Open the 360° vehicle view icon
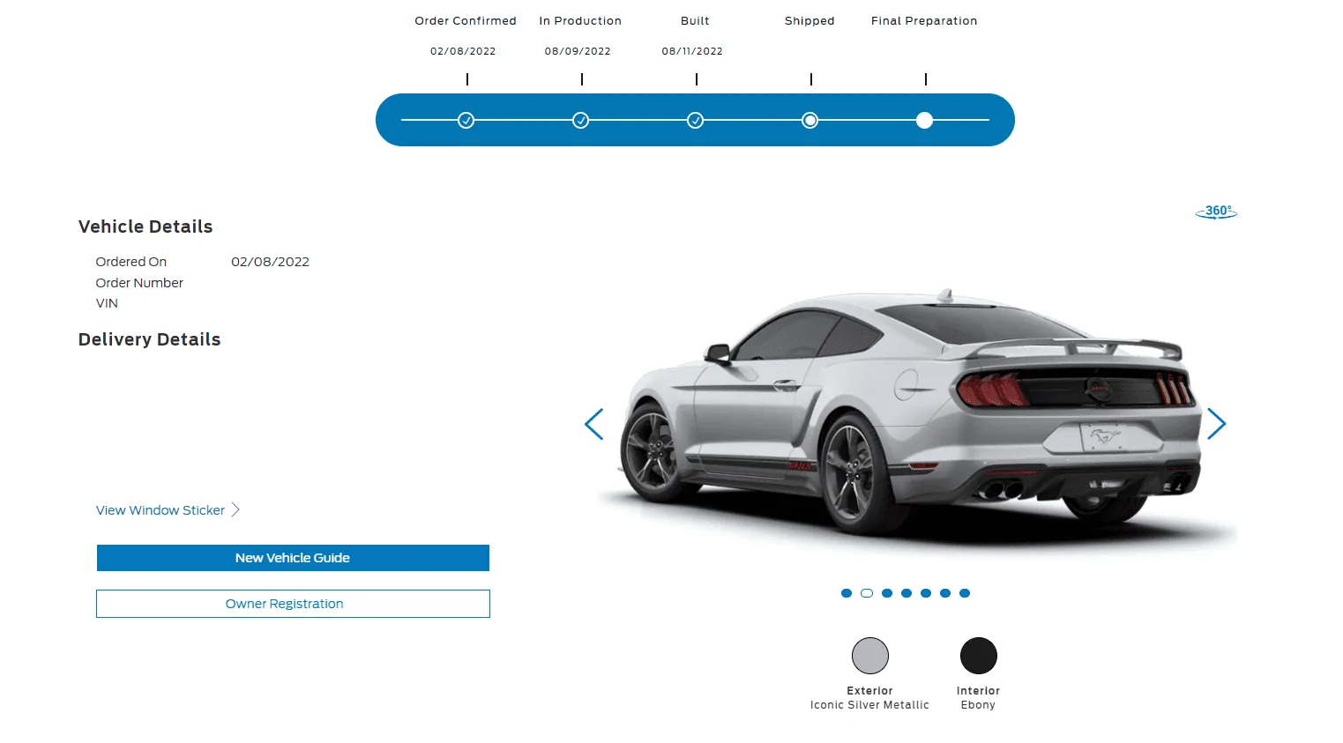The image size is (1343, 743). click(x=1216, y=212)
